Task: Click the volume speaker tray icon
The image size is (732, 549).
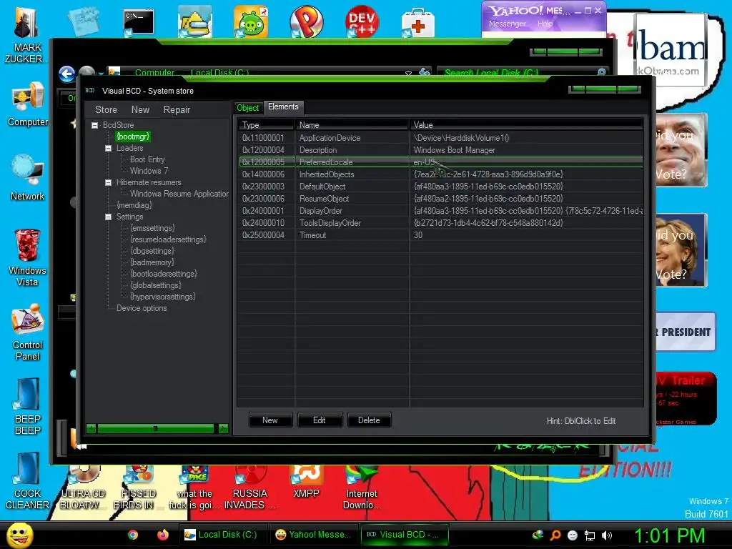Action: click(x=606, y=535)
